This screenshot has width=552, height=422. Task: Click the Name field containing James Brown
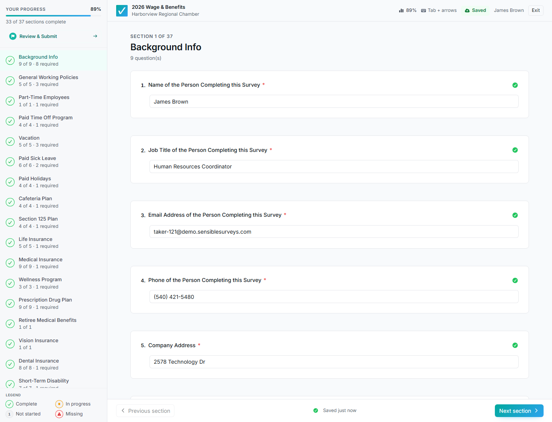tap(334, 101)
